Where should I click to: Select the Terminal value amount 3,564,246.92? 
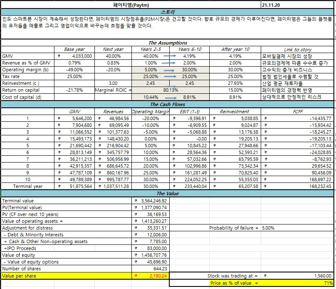(x=151, y=201)
